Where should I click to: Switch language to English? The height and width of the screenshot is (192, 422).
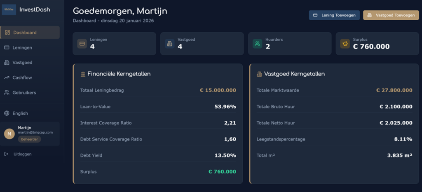(20, 113)
